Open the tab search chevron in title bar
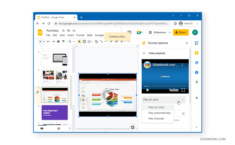Screen dimensions: 235x145 (x=173, y=15)
